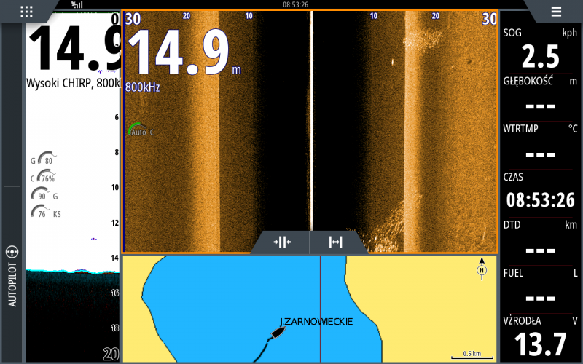The width and height of the screenshot is (583, 364).
Task: Expand the AUTOPILOT side bar
Action: coord(12,277)
